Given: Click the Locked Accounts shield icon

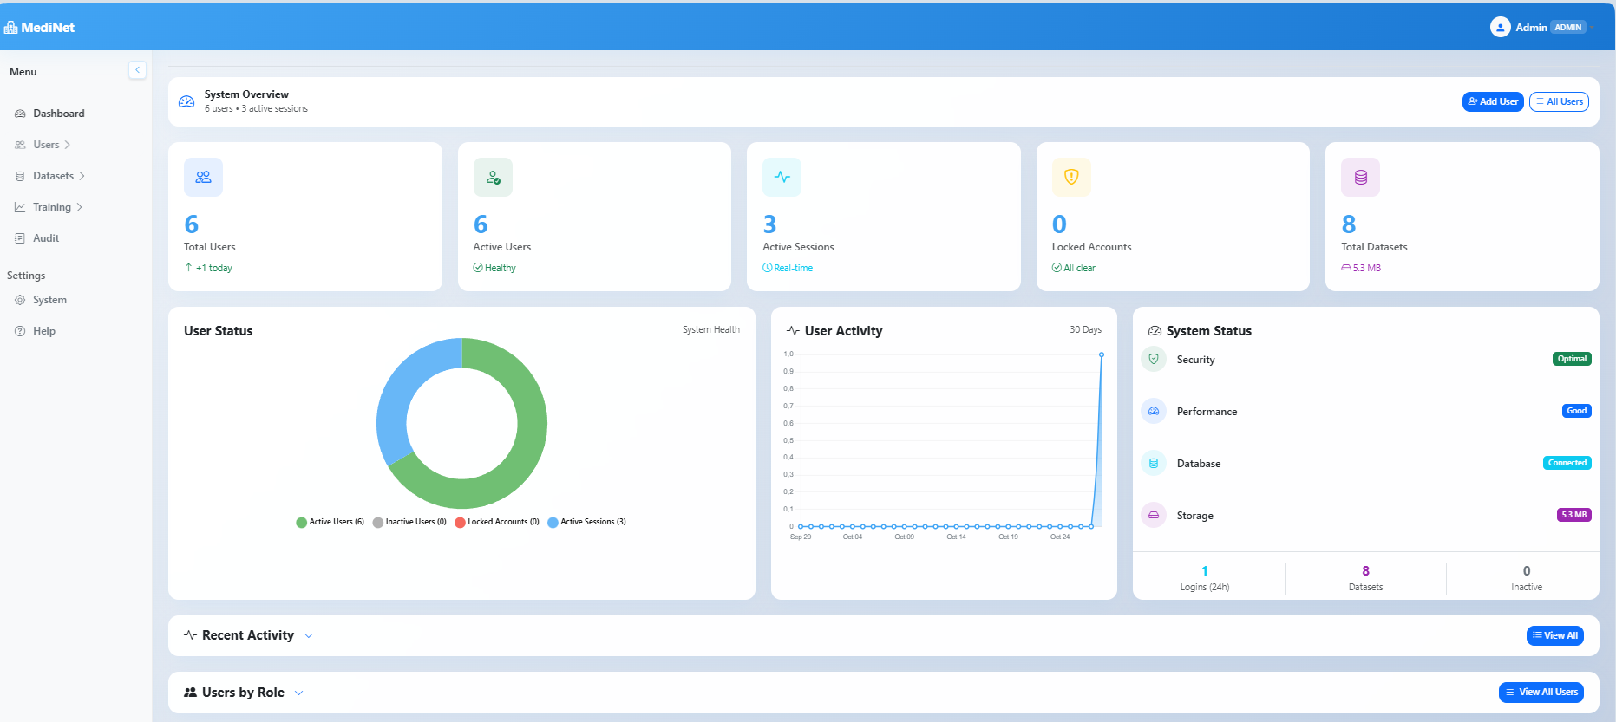Looking at the screenshot, I should coord(1071,177).
